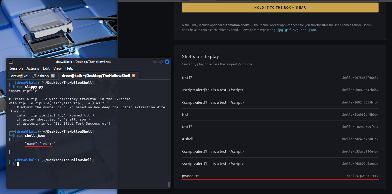Click the zf.writestr line in the terminal

tap(64, 123)
